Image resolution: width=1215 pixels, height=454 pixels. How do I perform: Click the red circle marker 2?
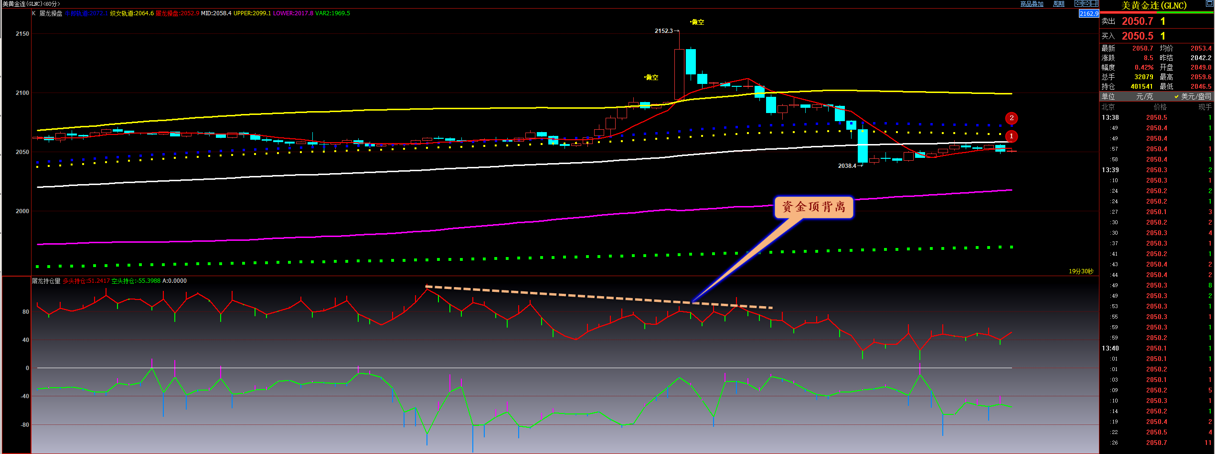pyautogui.click(x=1011, y=118)
